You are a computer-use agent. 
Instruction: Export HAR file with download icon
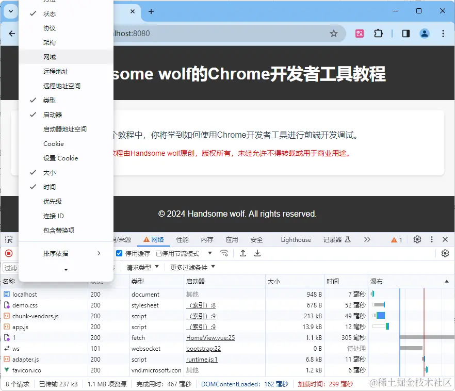[257, 253]
